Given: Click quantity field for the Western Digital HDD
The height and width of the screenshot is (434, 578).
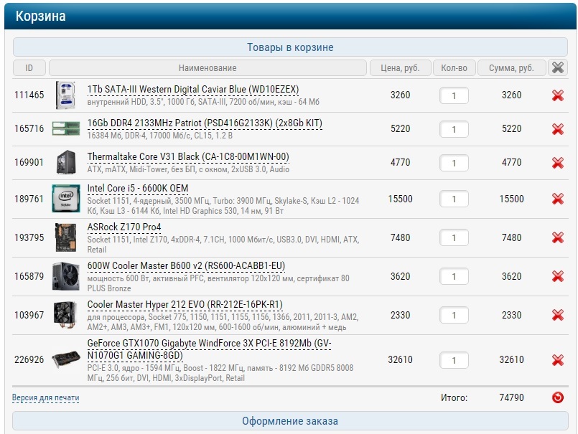Looking at the screenshot, I should (x=454, y=95).
